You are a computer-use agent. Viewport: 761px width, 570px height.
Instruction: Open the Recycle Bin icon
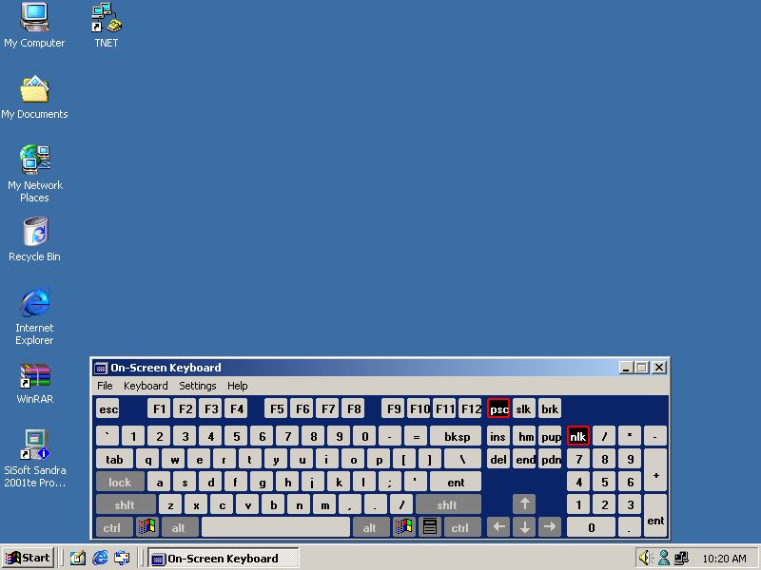(34, 232)
